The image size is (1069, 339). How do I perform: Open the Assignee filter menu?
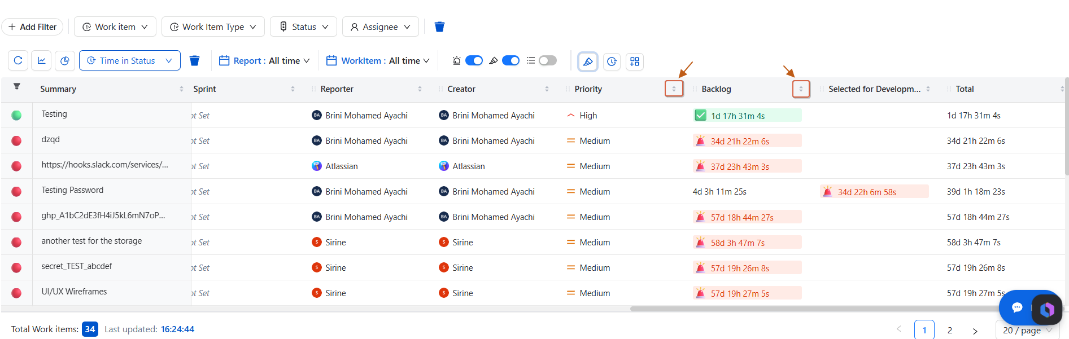(x=380, y=27)
